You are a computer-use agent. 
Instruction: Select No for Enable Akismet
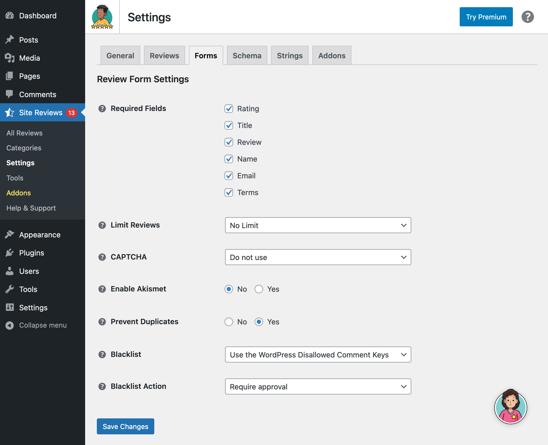tap(229, 289)
